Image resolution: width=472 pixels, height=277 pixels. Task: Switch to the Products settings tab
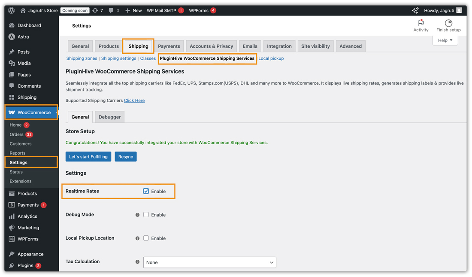(109, 46)
